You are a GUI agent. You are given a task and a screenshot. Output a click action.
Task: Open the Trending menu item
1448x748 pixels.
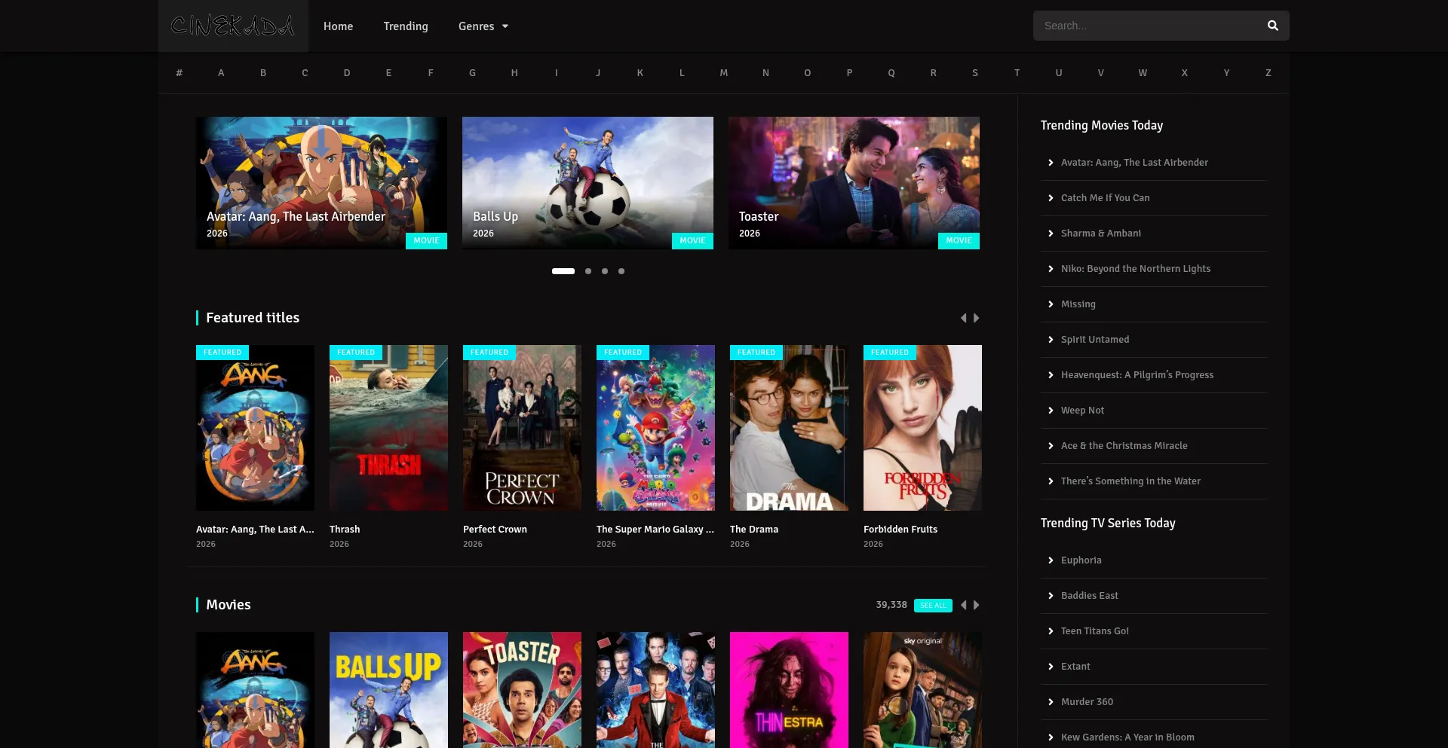(x=406, y=26)
